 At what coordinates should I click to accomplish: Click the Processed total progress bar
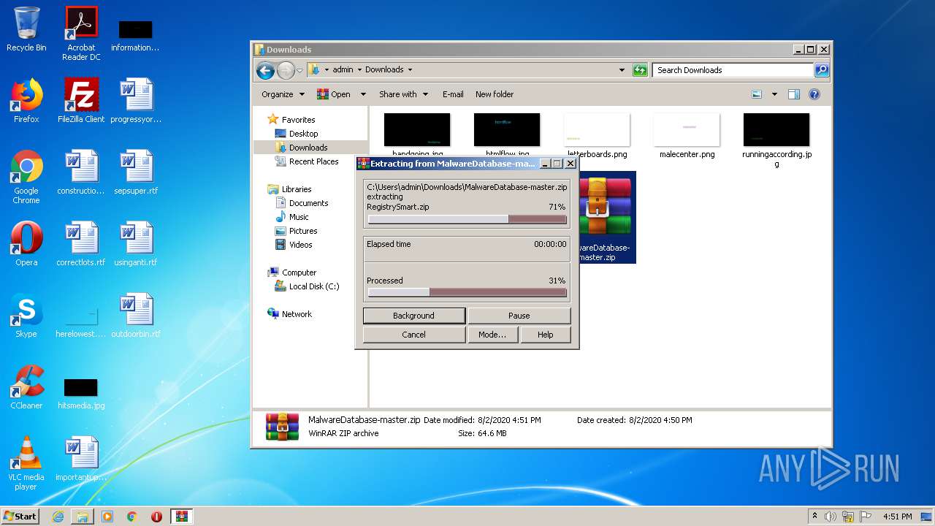[x=467, y=292]
